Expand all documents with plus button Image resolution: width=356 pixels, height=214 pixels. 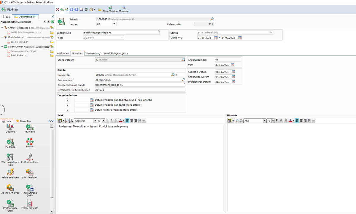tap(48, 22)
